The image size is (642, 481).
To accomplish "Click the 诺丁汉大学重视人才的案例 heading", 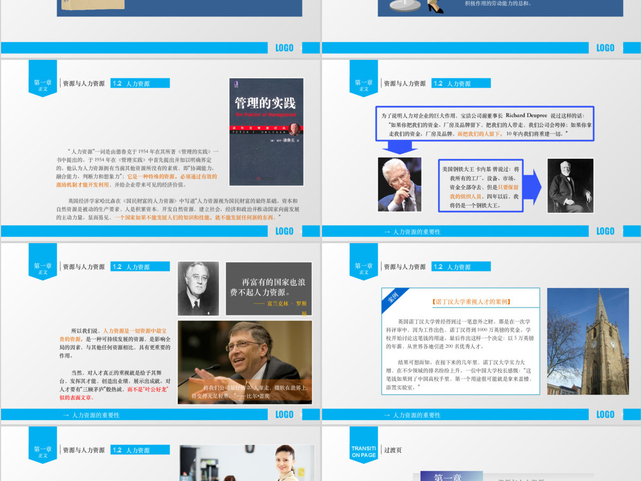I will click(x=471, y=301).
